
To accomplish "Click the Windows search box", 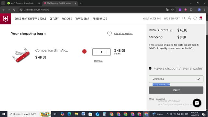I will pos(29,114).
